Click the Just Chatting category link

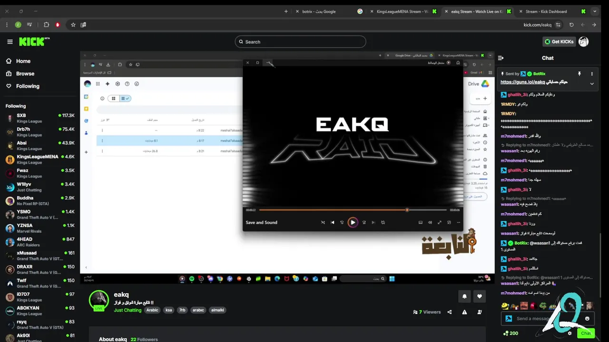(x=128, y=310)
